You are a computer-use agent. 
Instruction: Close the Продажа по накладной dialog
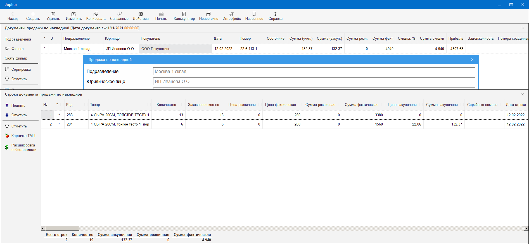click(x=472, y=60)
